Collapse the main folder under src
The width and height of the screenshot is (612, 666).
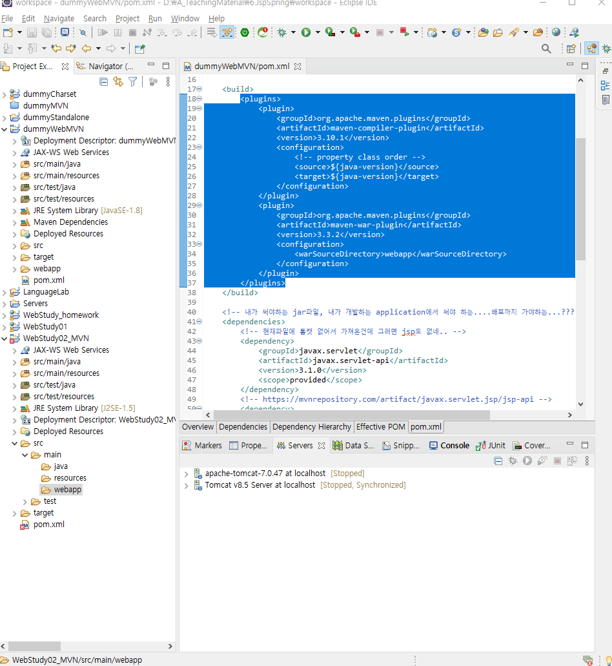pyautogui.click(x=25, y=455)
